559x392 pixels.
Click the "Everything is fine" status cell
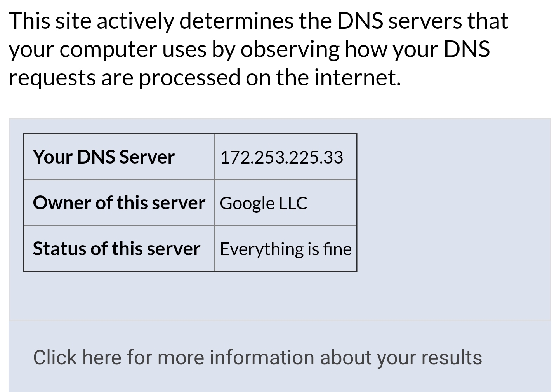(x=286, y=249)
